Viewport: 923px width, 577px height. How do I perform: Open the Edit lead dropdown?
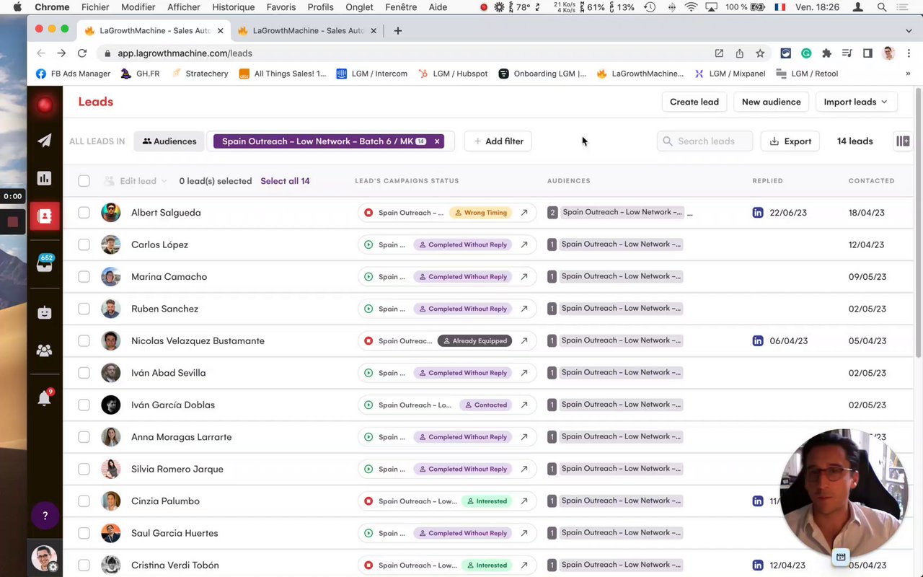137,181
